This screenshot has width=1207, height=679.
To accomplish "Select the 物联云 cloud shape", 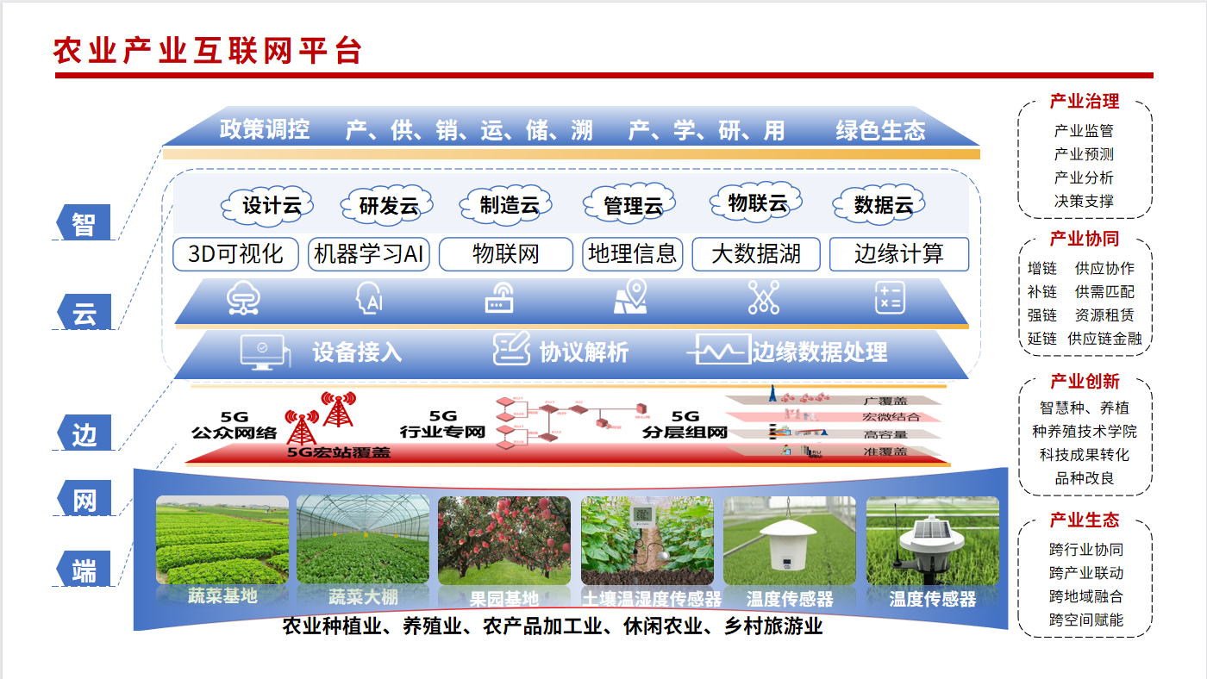I will (x=756, y=203).
